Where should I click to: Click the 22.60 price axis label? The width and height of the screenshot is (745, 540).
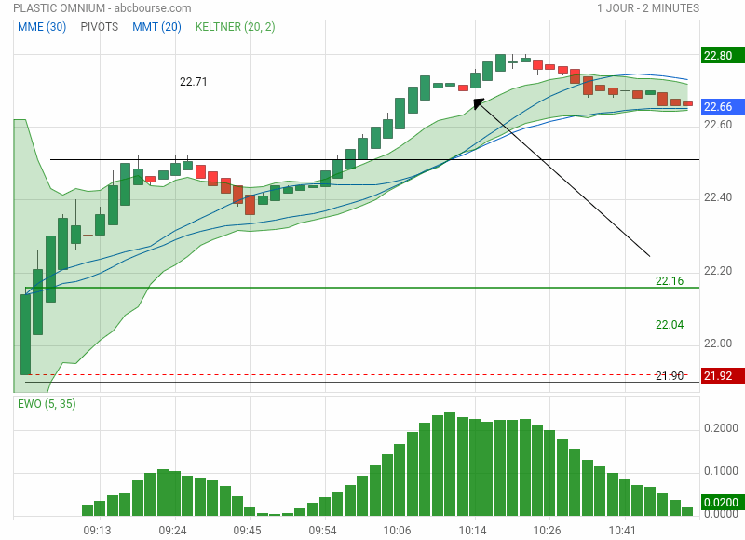click(x=718, y=125)
